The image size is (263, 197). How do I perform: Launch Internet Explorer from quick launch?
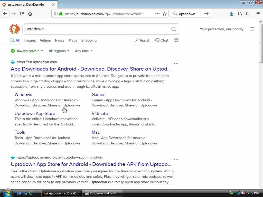coord(31,193)
